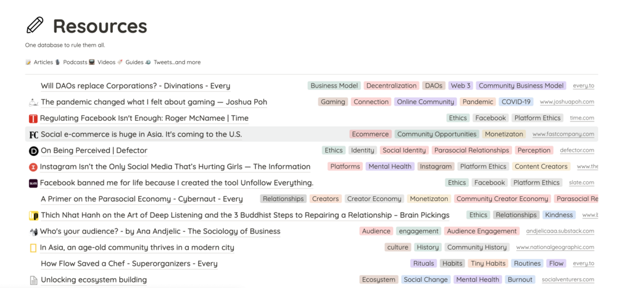Open Facebook banned me for life entry
This screenshot has height=288, width=620.
pos(177,183)
